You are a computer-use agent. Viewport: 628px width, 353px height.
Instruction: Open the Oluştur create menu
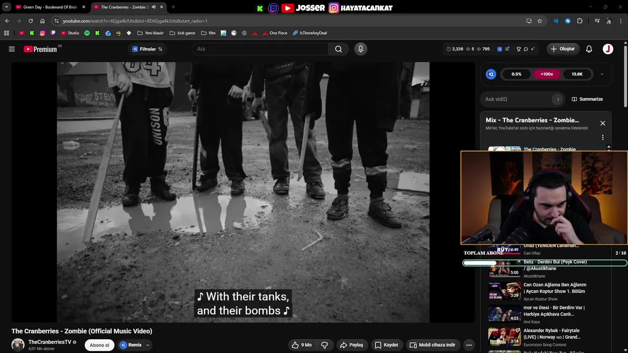pyautogui.click(x=563, y=49)
